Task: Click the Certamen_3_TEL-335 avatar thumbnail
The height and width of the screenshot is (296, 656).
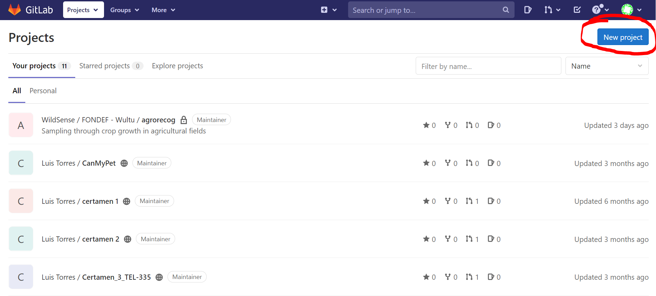Action: (21, 277)
